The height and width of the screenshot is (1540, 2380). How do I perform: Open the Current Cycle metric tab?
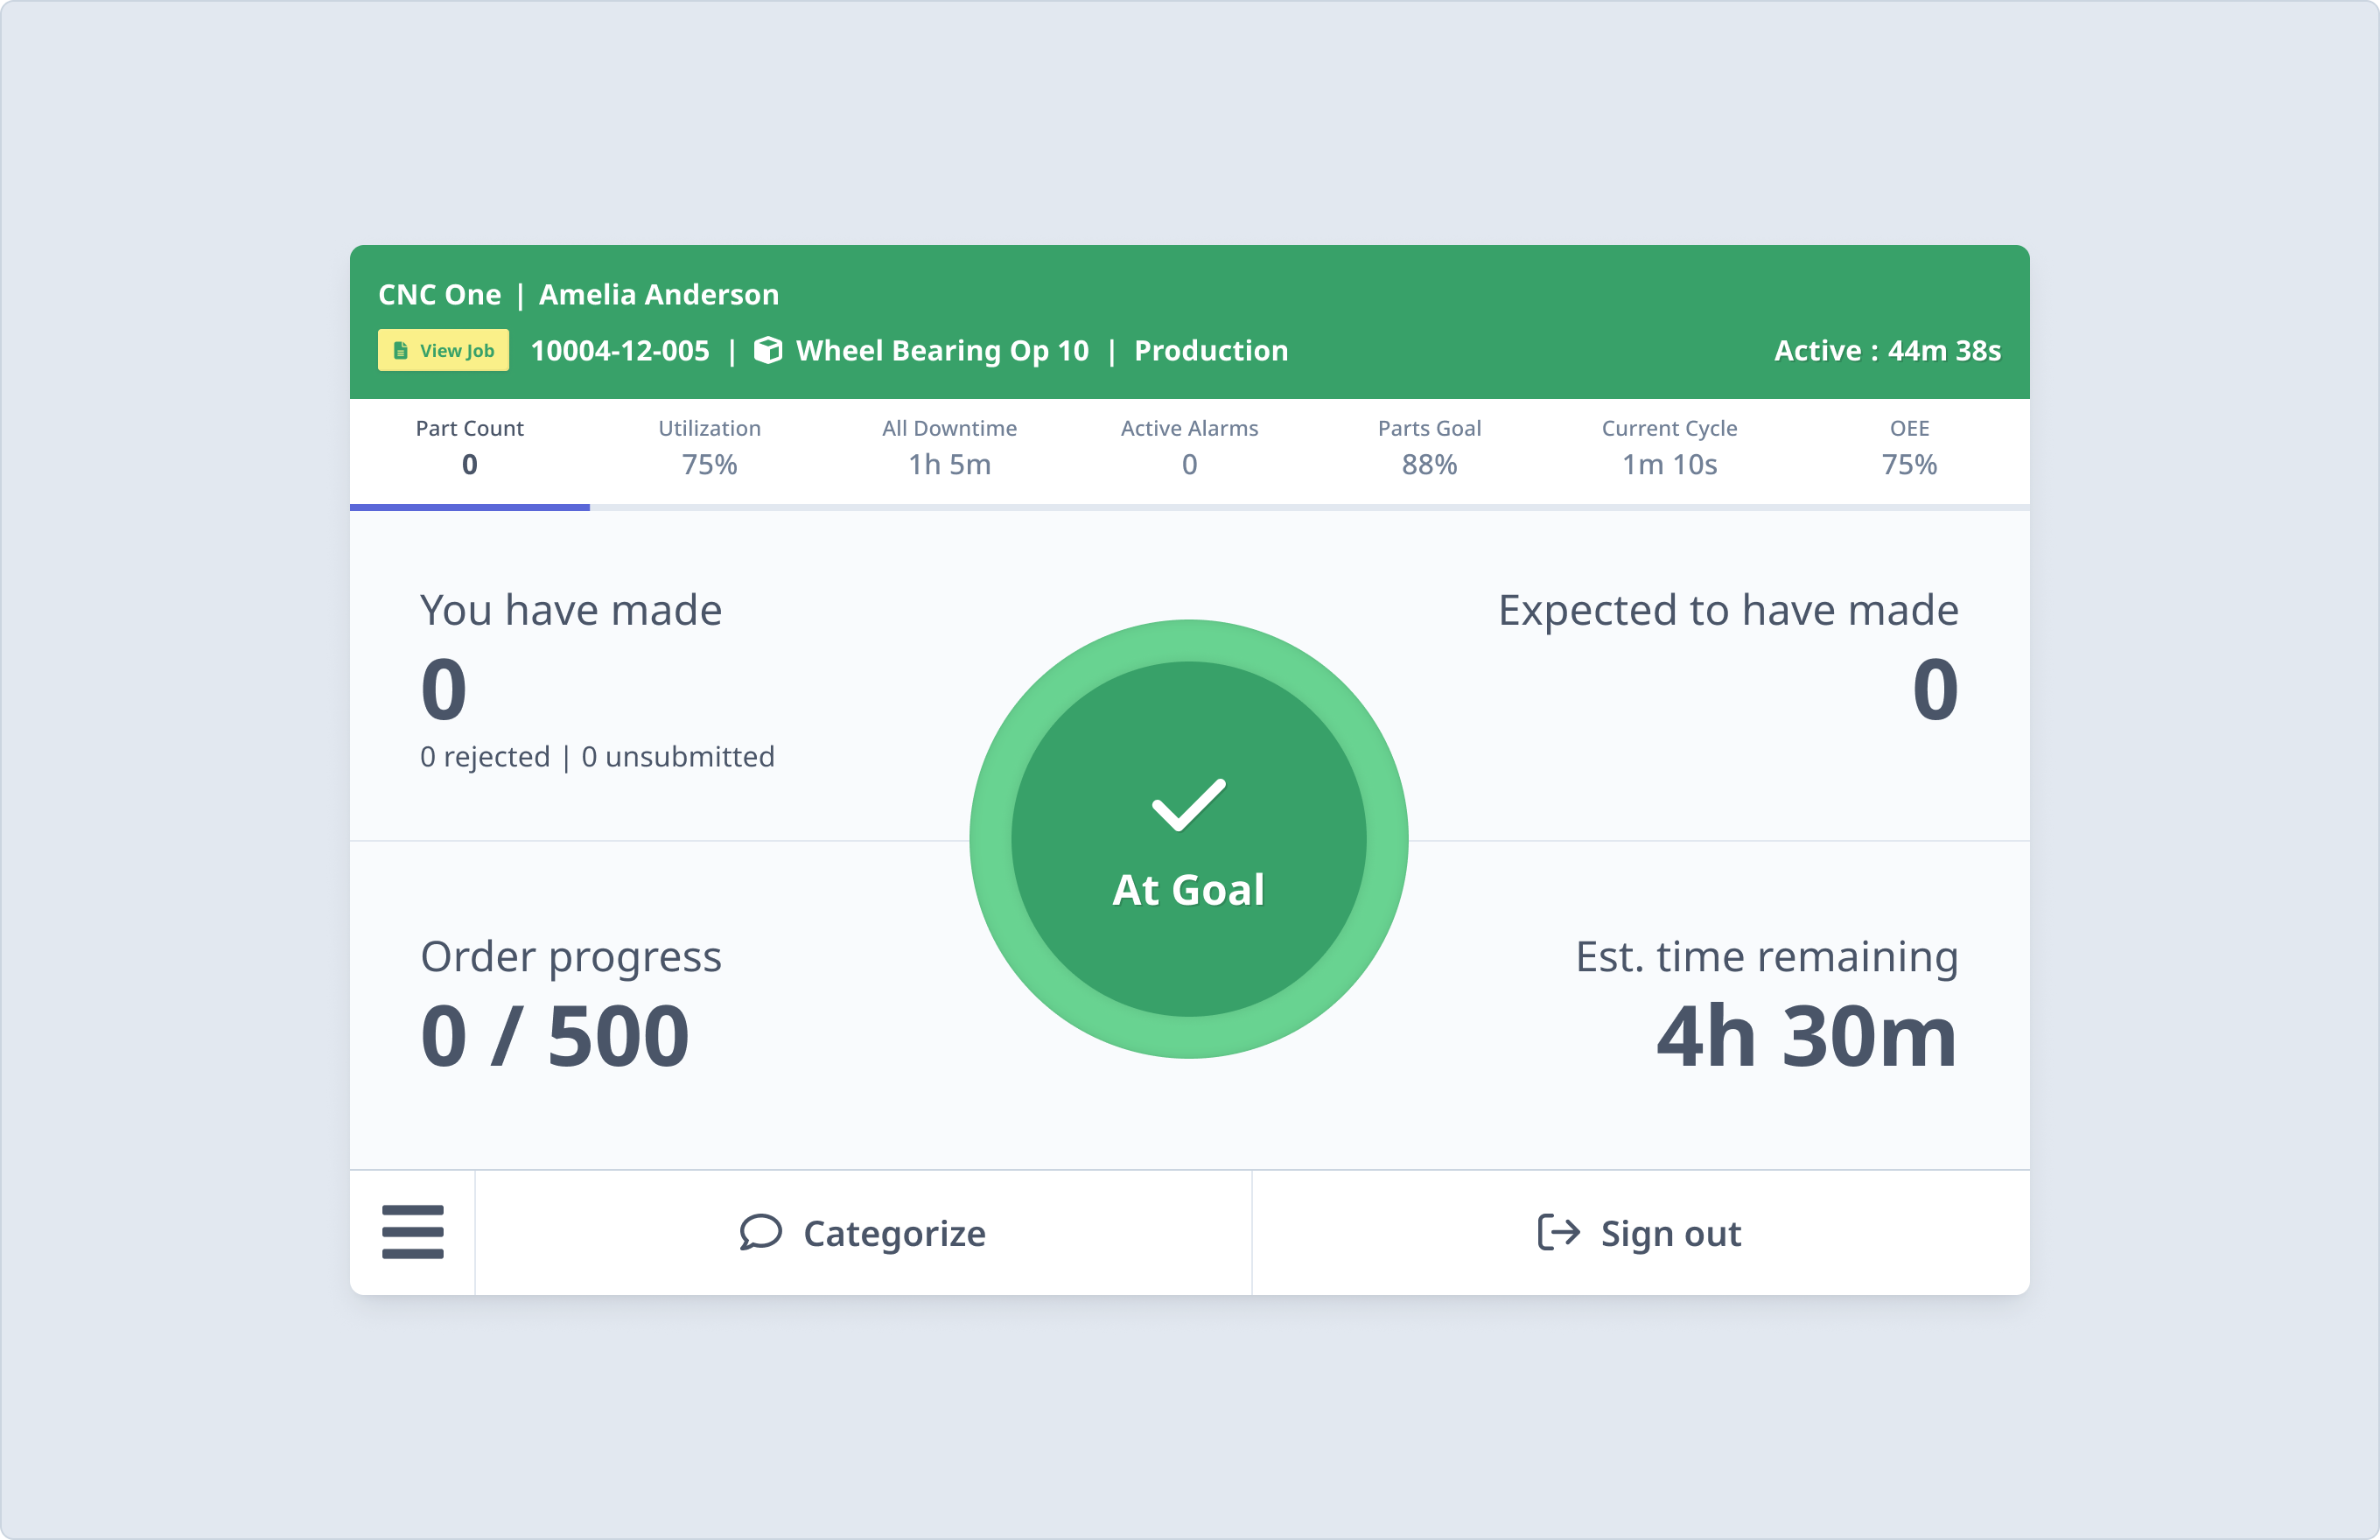[1669, 447]
